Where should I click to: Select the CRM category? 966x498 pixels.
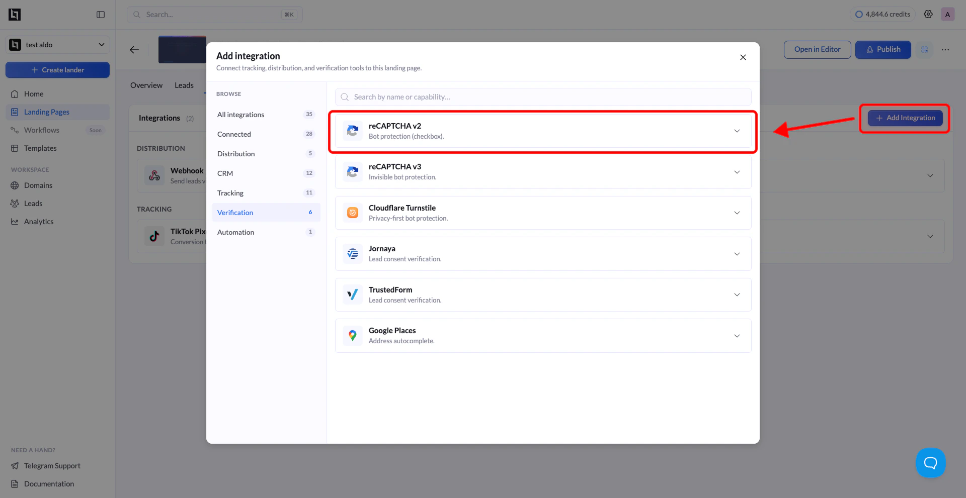(266, 173)
